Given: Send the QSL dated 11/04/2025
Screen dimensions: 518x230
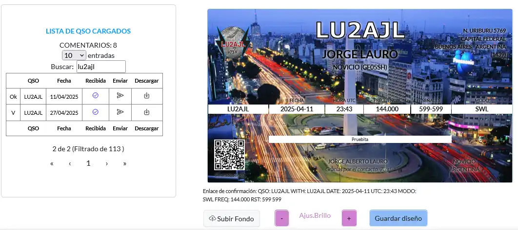Looking at the screenshot, I should coord(120,96).
